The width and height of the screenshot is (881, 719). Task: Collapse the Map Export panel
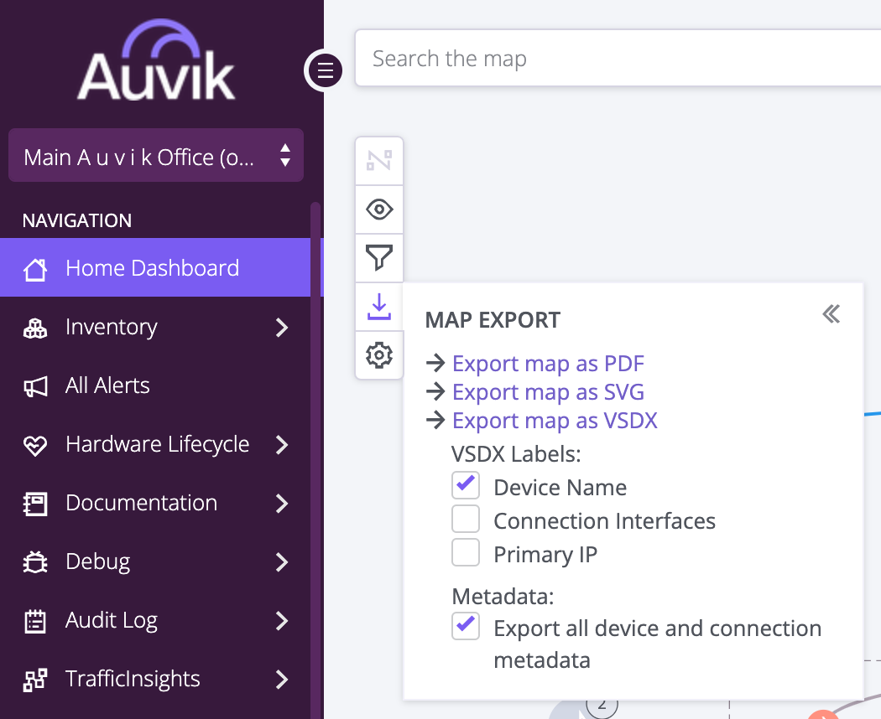coord(831,314)
